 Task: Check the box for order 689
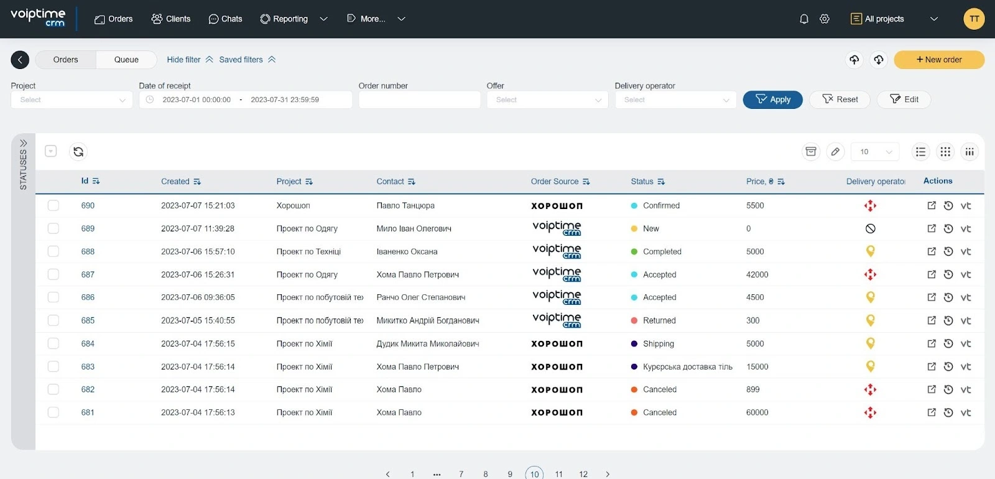53,229
